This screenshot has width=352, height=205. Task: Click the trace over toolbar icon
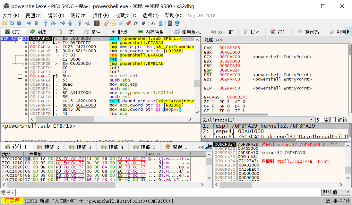pos(70,23)
